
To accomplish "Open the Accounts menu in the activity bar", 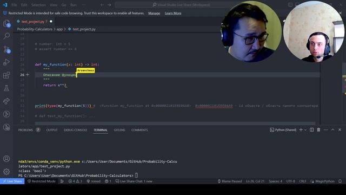I will coord(6,159).
